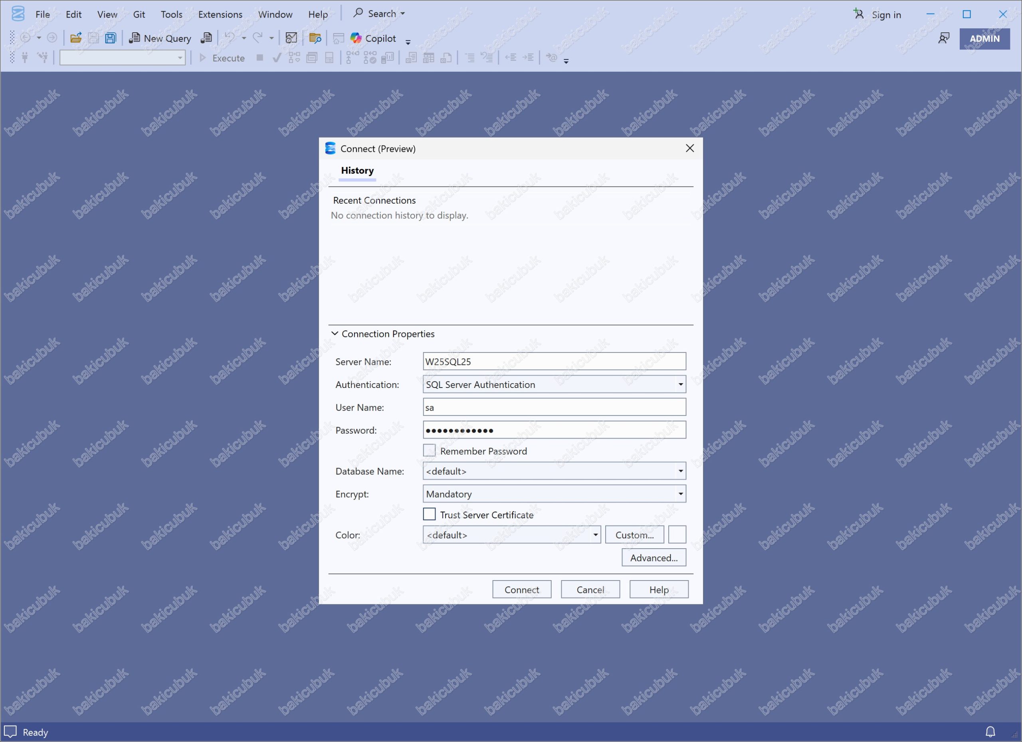Click Include Live Query Statistics icon
The height and width of the screenshot is (742, 1022).
(370, 57)
